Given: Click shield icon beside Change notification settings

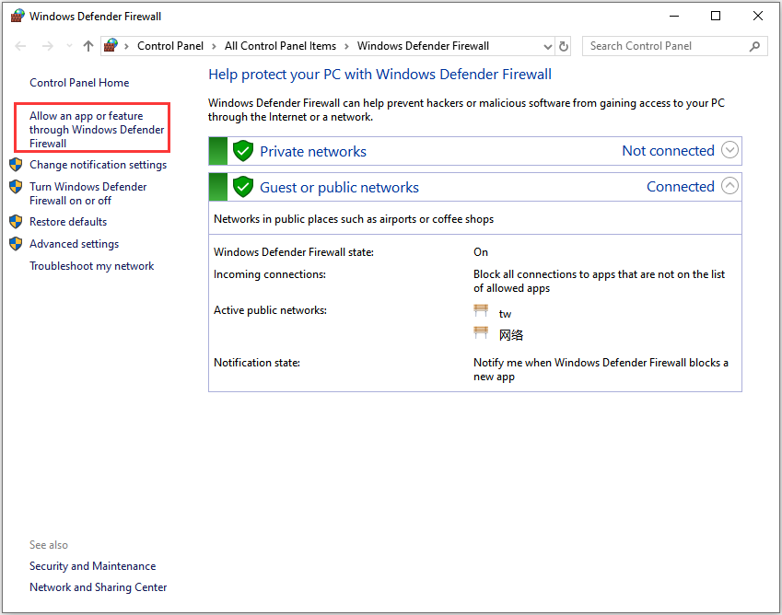Looking at the screenshot, I should [x=16, y=165].
